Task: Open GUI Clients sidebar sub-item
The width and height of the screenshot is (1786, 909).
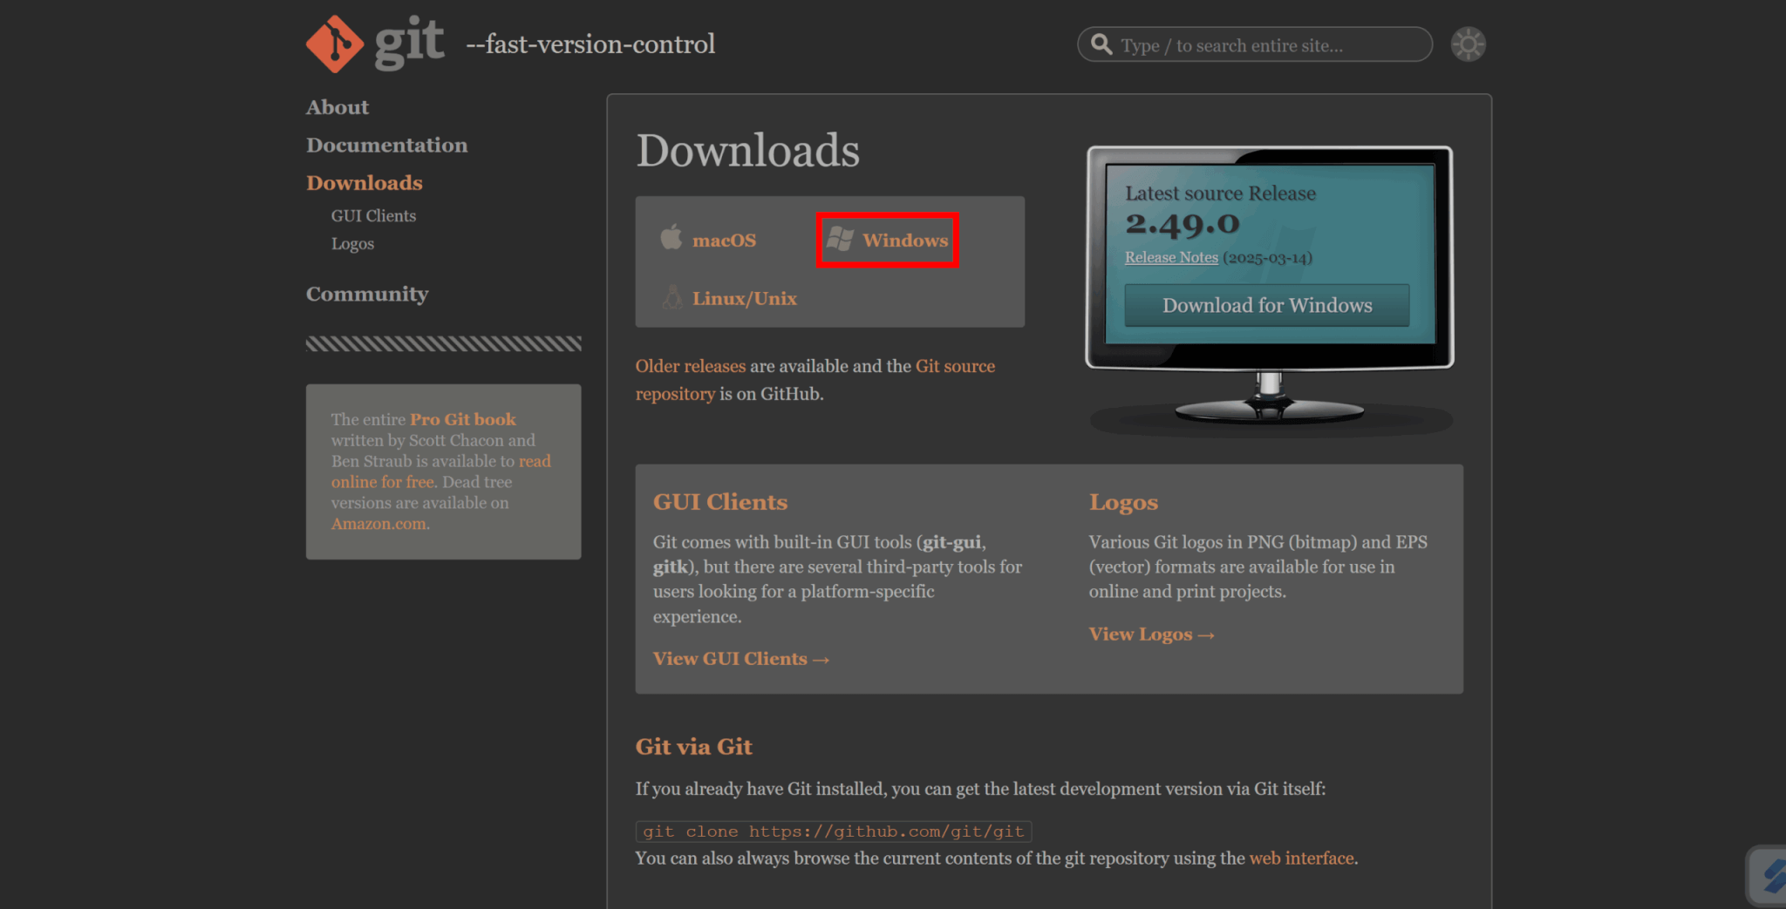Action: [x=373, y=215]
